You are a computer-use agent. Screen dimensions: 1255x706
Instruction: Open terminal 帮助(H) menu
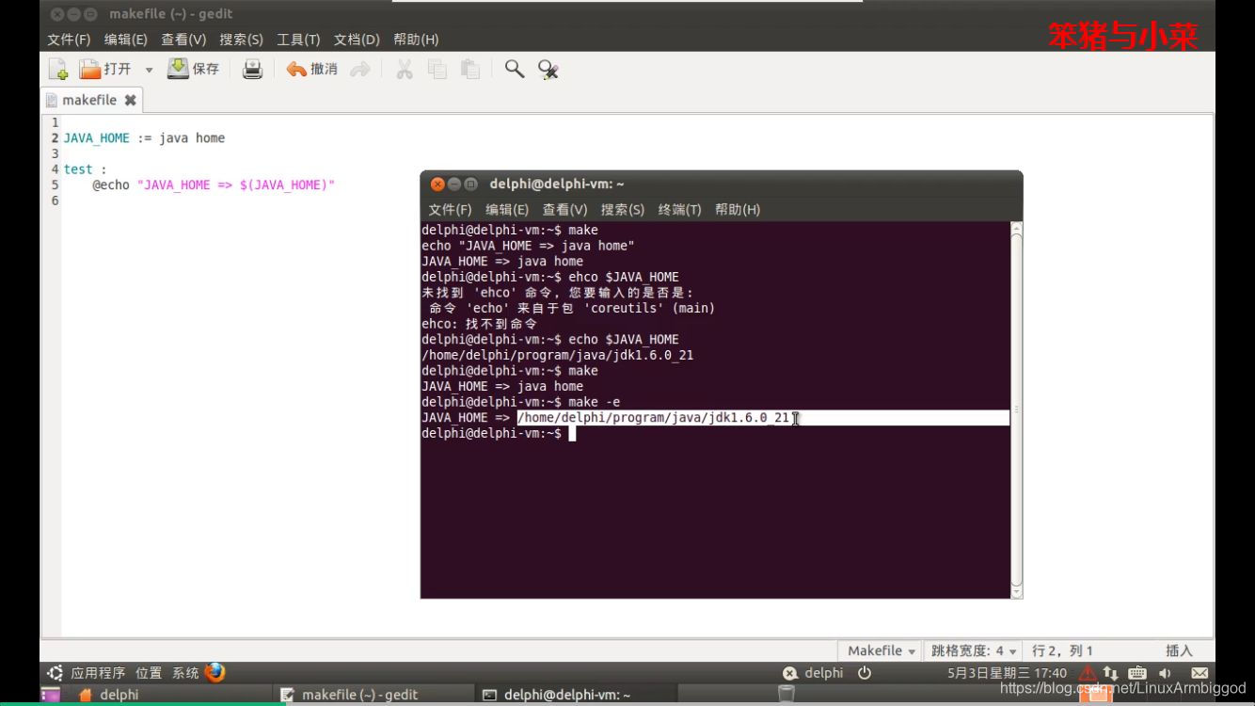point(738,209)
